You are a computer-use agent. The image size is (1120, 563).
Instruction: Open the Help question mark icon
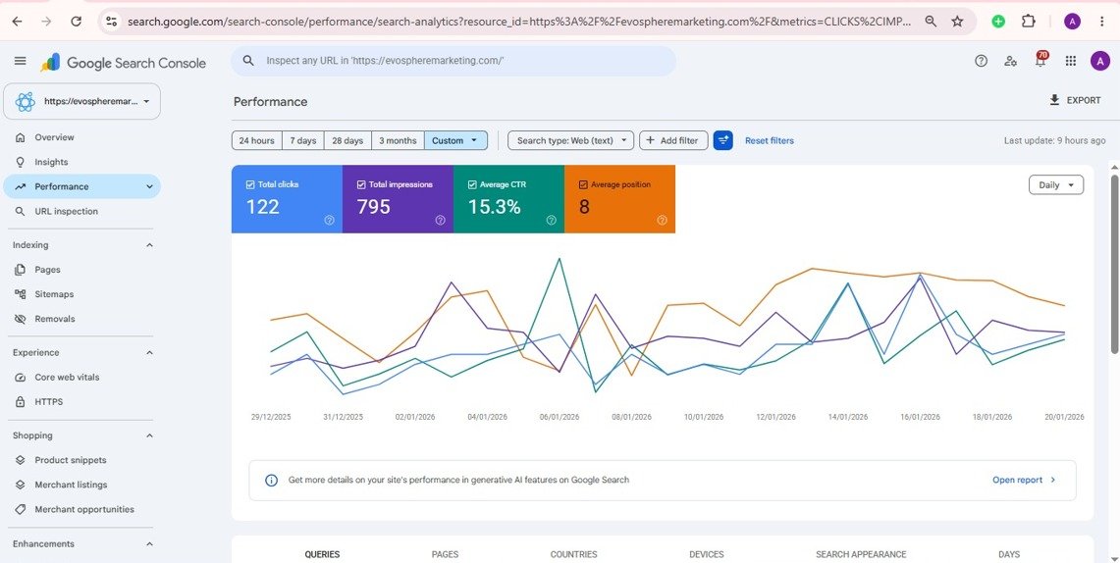(x=981, y=62)
